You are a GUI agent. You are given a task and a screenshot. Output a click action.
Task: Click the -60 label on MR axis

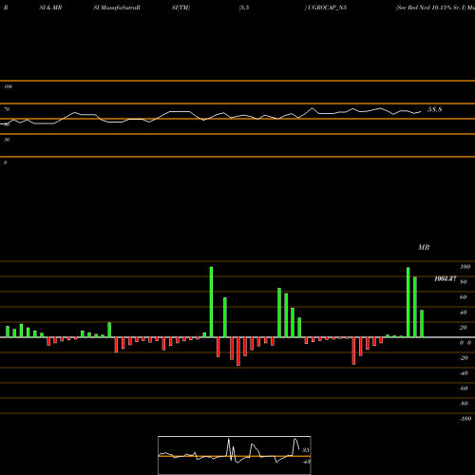[464, 389]
